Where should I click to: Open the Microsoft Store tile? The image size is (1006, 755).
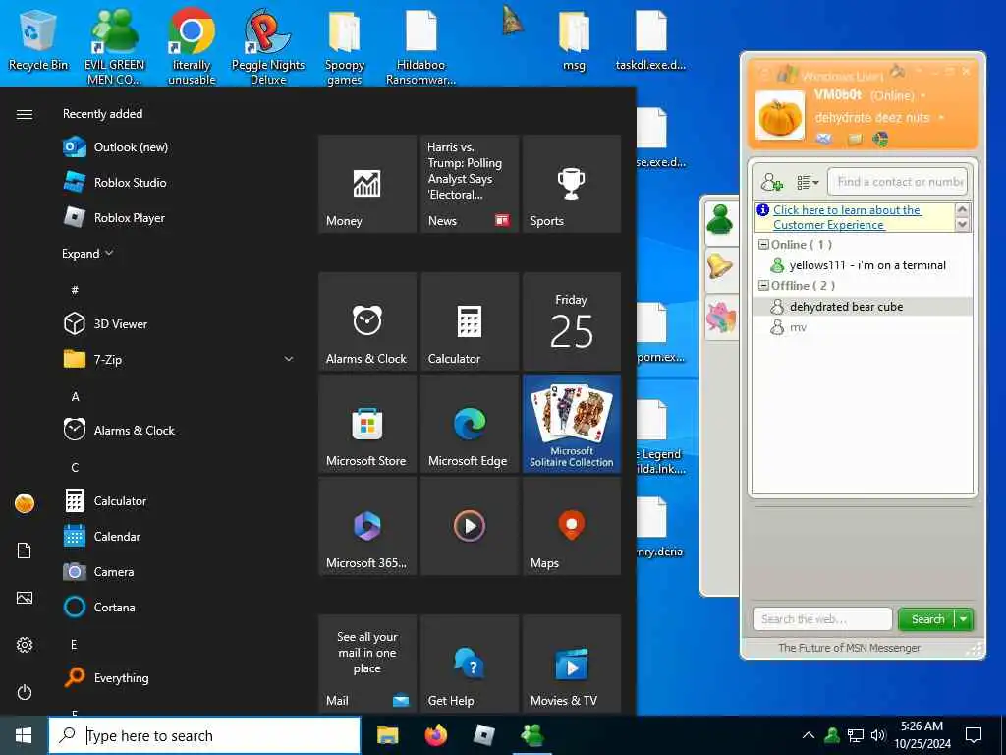pyautogui.click(x=367, y=424)
